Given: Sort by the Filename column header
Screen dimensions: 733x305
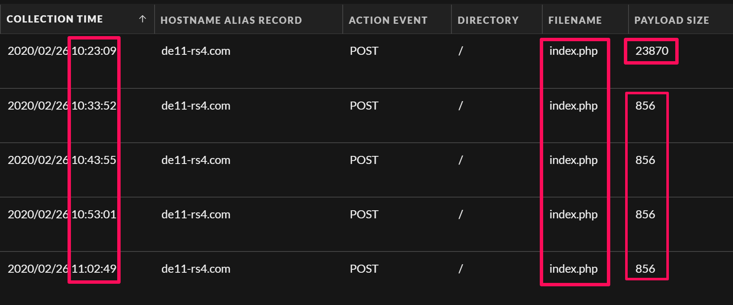Looking at the screenshot, I should coord(575,20).
